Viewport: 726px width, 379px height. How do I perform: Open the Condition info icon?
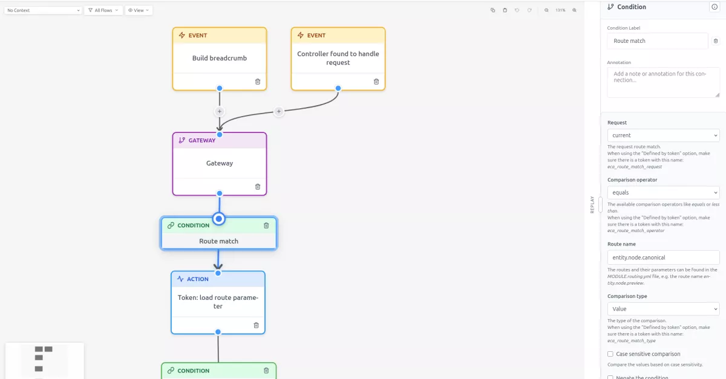(x=714, y=7)
